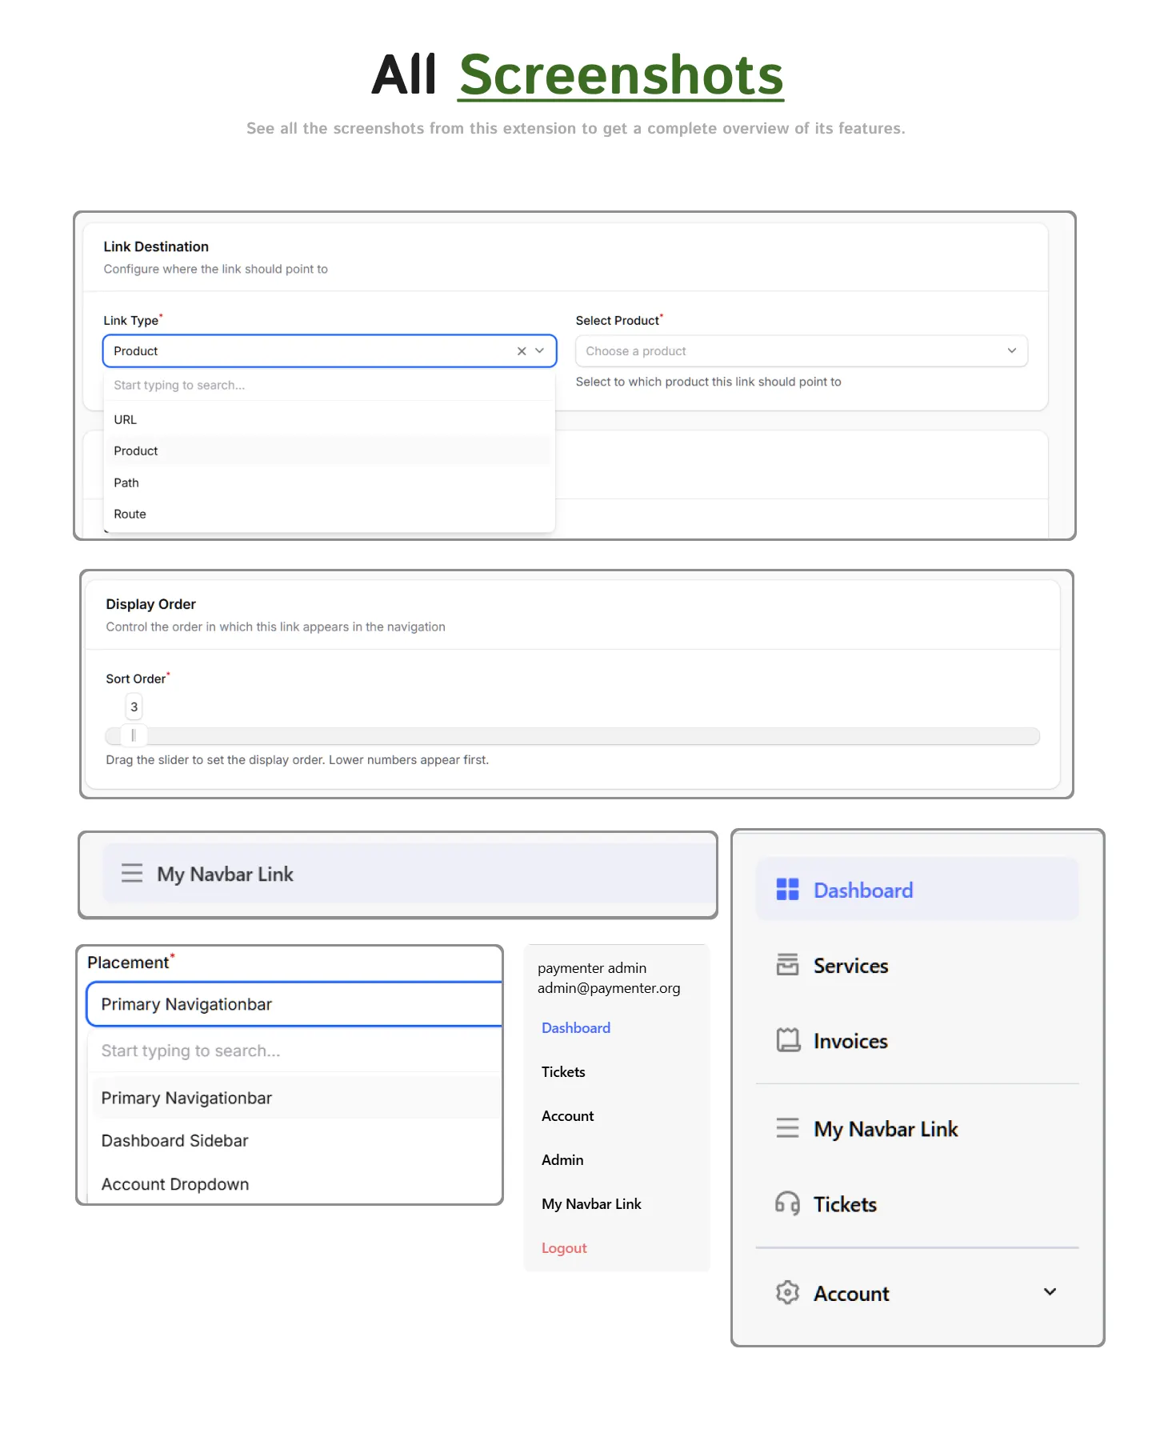Image resolution: width=1152 pixels, height=1441 pixels.
Task: Click hamburger icon beside sidebar My Navbar Link
Action: point(787,1128)
